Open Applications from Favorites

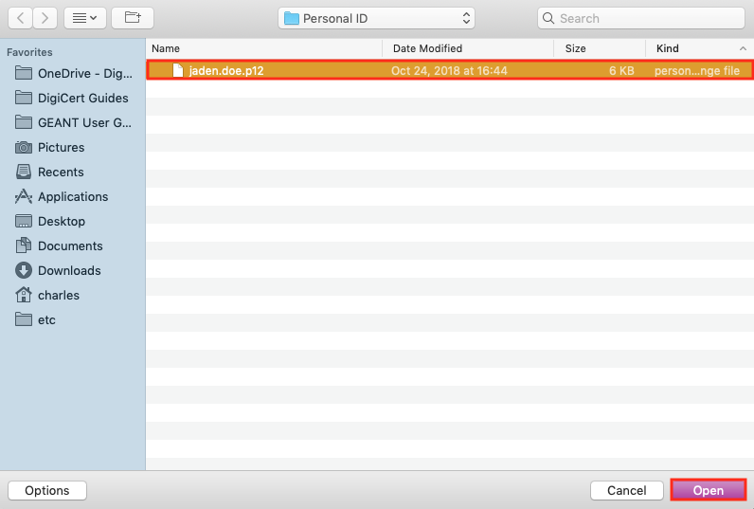pyautogui.click(x=72, y=196)
